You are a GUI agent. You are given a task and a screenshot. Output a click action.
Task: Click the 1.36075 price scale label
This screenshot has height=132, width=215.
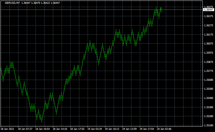(x=208, y=44)
